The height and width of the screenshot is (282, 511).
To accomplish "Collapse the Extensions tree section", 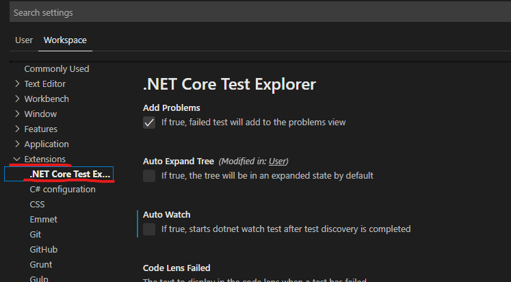I will point(18,159).
